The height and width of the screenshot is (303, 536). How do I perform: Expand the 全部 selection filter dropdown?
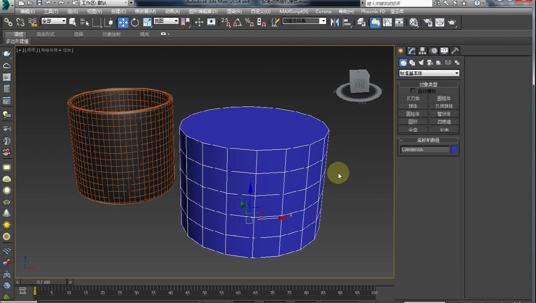(54, 21)
